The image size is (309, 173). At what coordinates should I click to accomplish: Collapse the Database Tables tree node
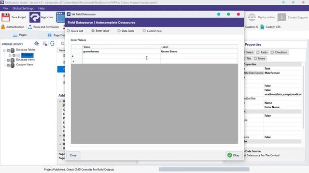tap(4, 50)
